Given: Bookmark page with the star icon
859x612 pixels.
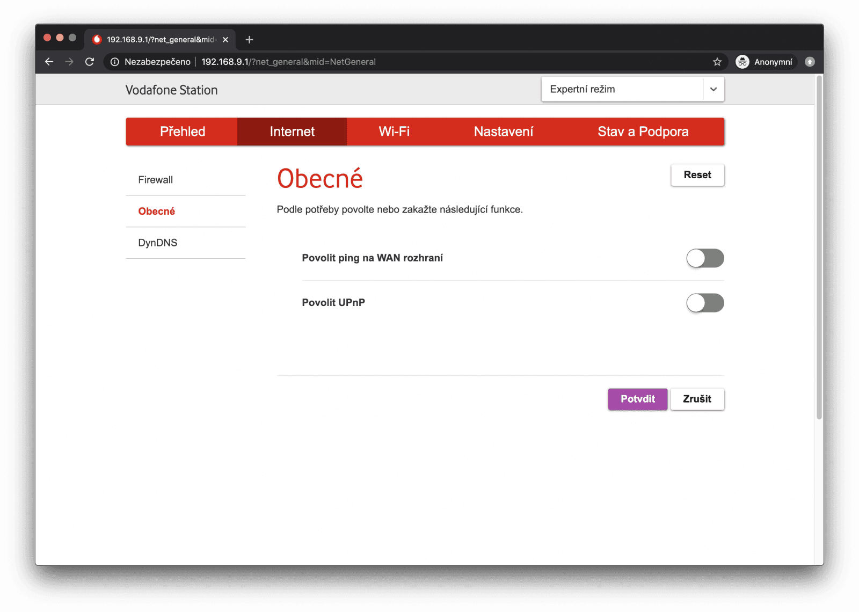Looking at the screenshot, I should coord(717,62).
